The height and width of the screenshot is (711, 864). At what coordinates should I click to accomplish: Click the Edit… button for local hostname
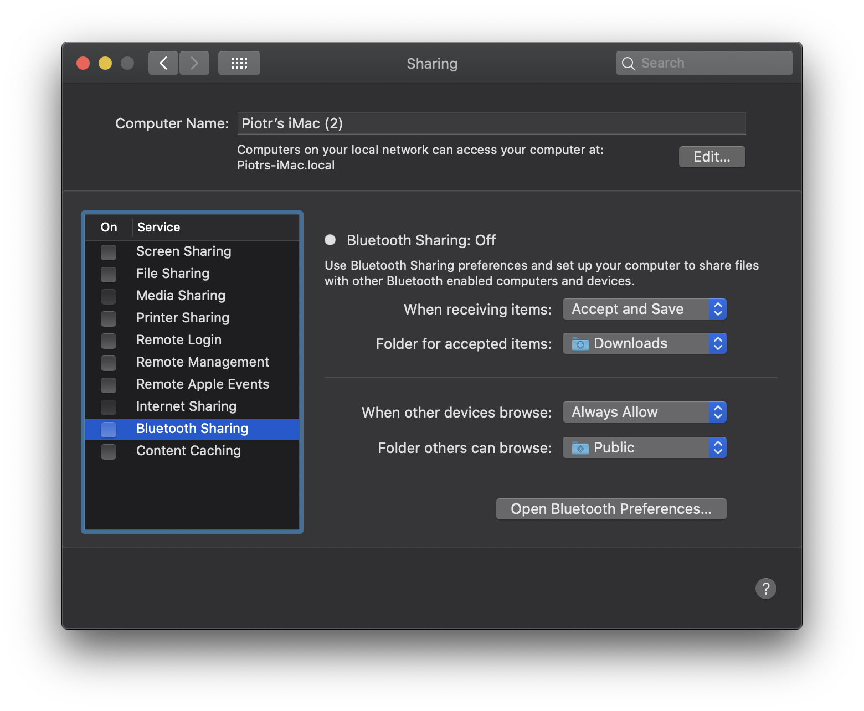click(712, 157)
